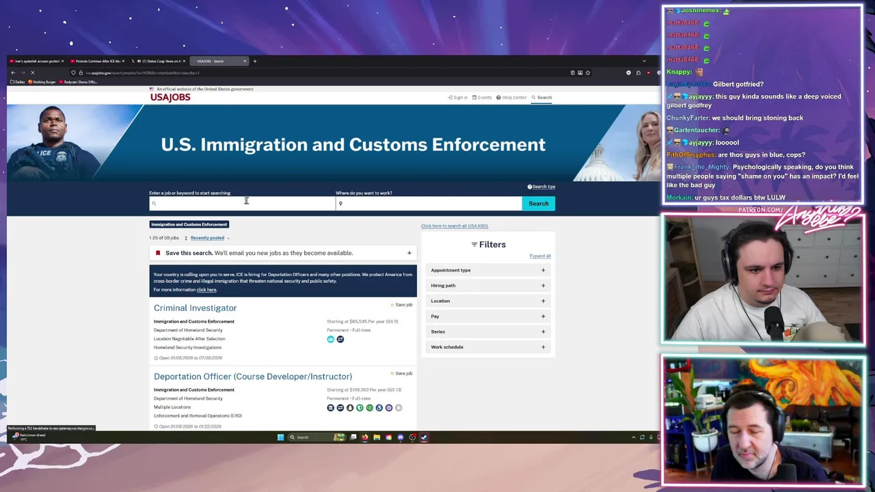
Task: Click the Filters heading icon
Action: 474,245
